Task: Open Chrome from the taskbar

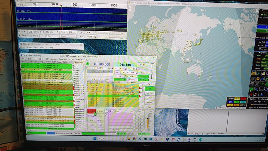Action: [x=134, y=139]
